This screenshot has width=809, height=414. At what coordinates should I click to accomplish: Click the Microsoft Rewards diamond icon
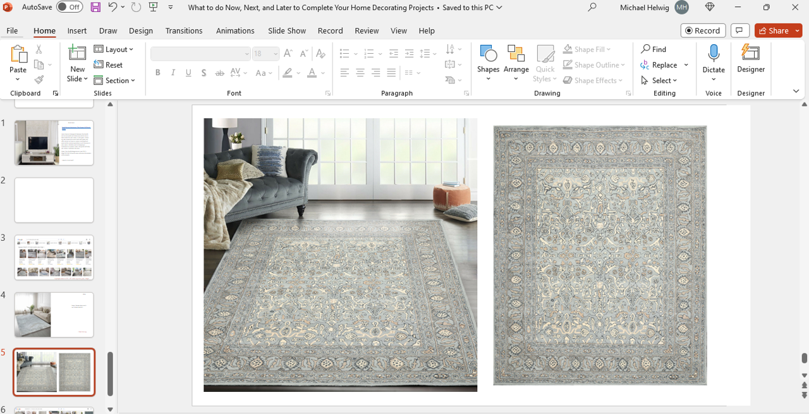point(709,8)
